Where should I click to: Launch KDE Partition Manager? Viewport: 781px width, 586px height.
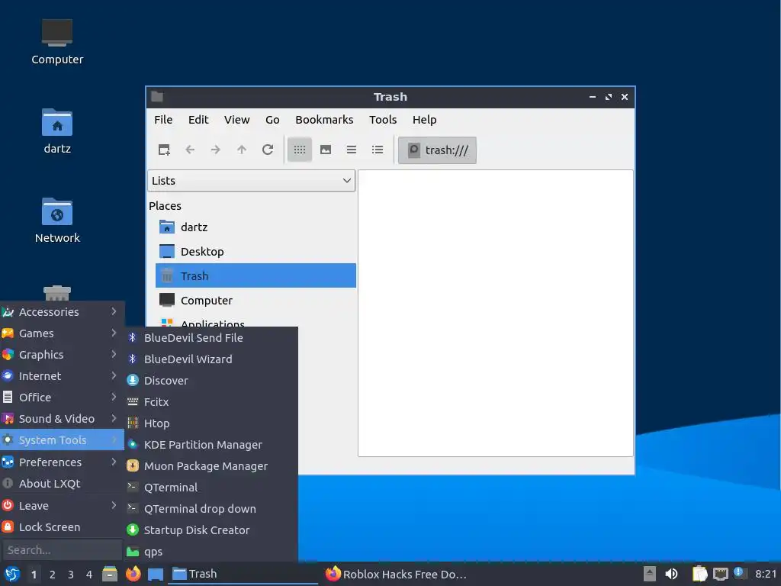tap(211, 445)
